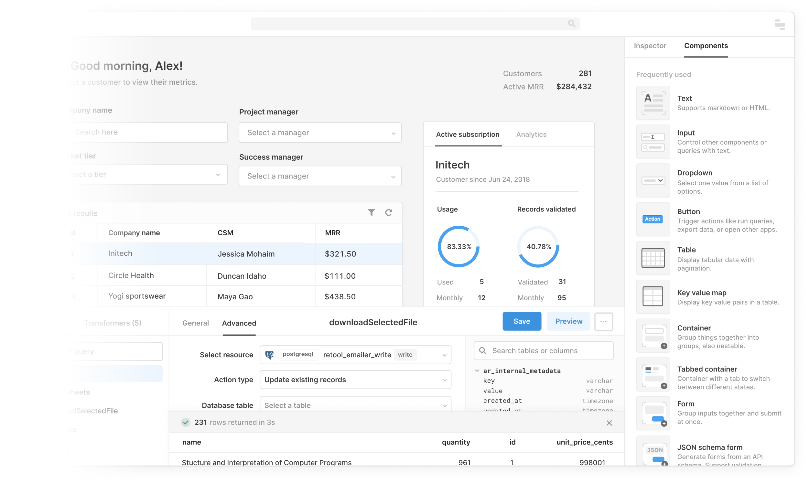Click the Form component icon in sidebar
The image size is (809, 483).
click(652, 412)
